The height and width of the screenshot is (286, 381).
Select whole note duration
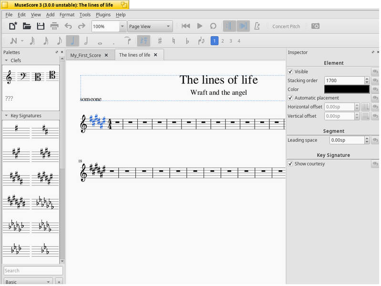(100, 43)
